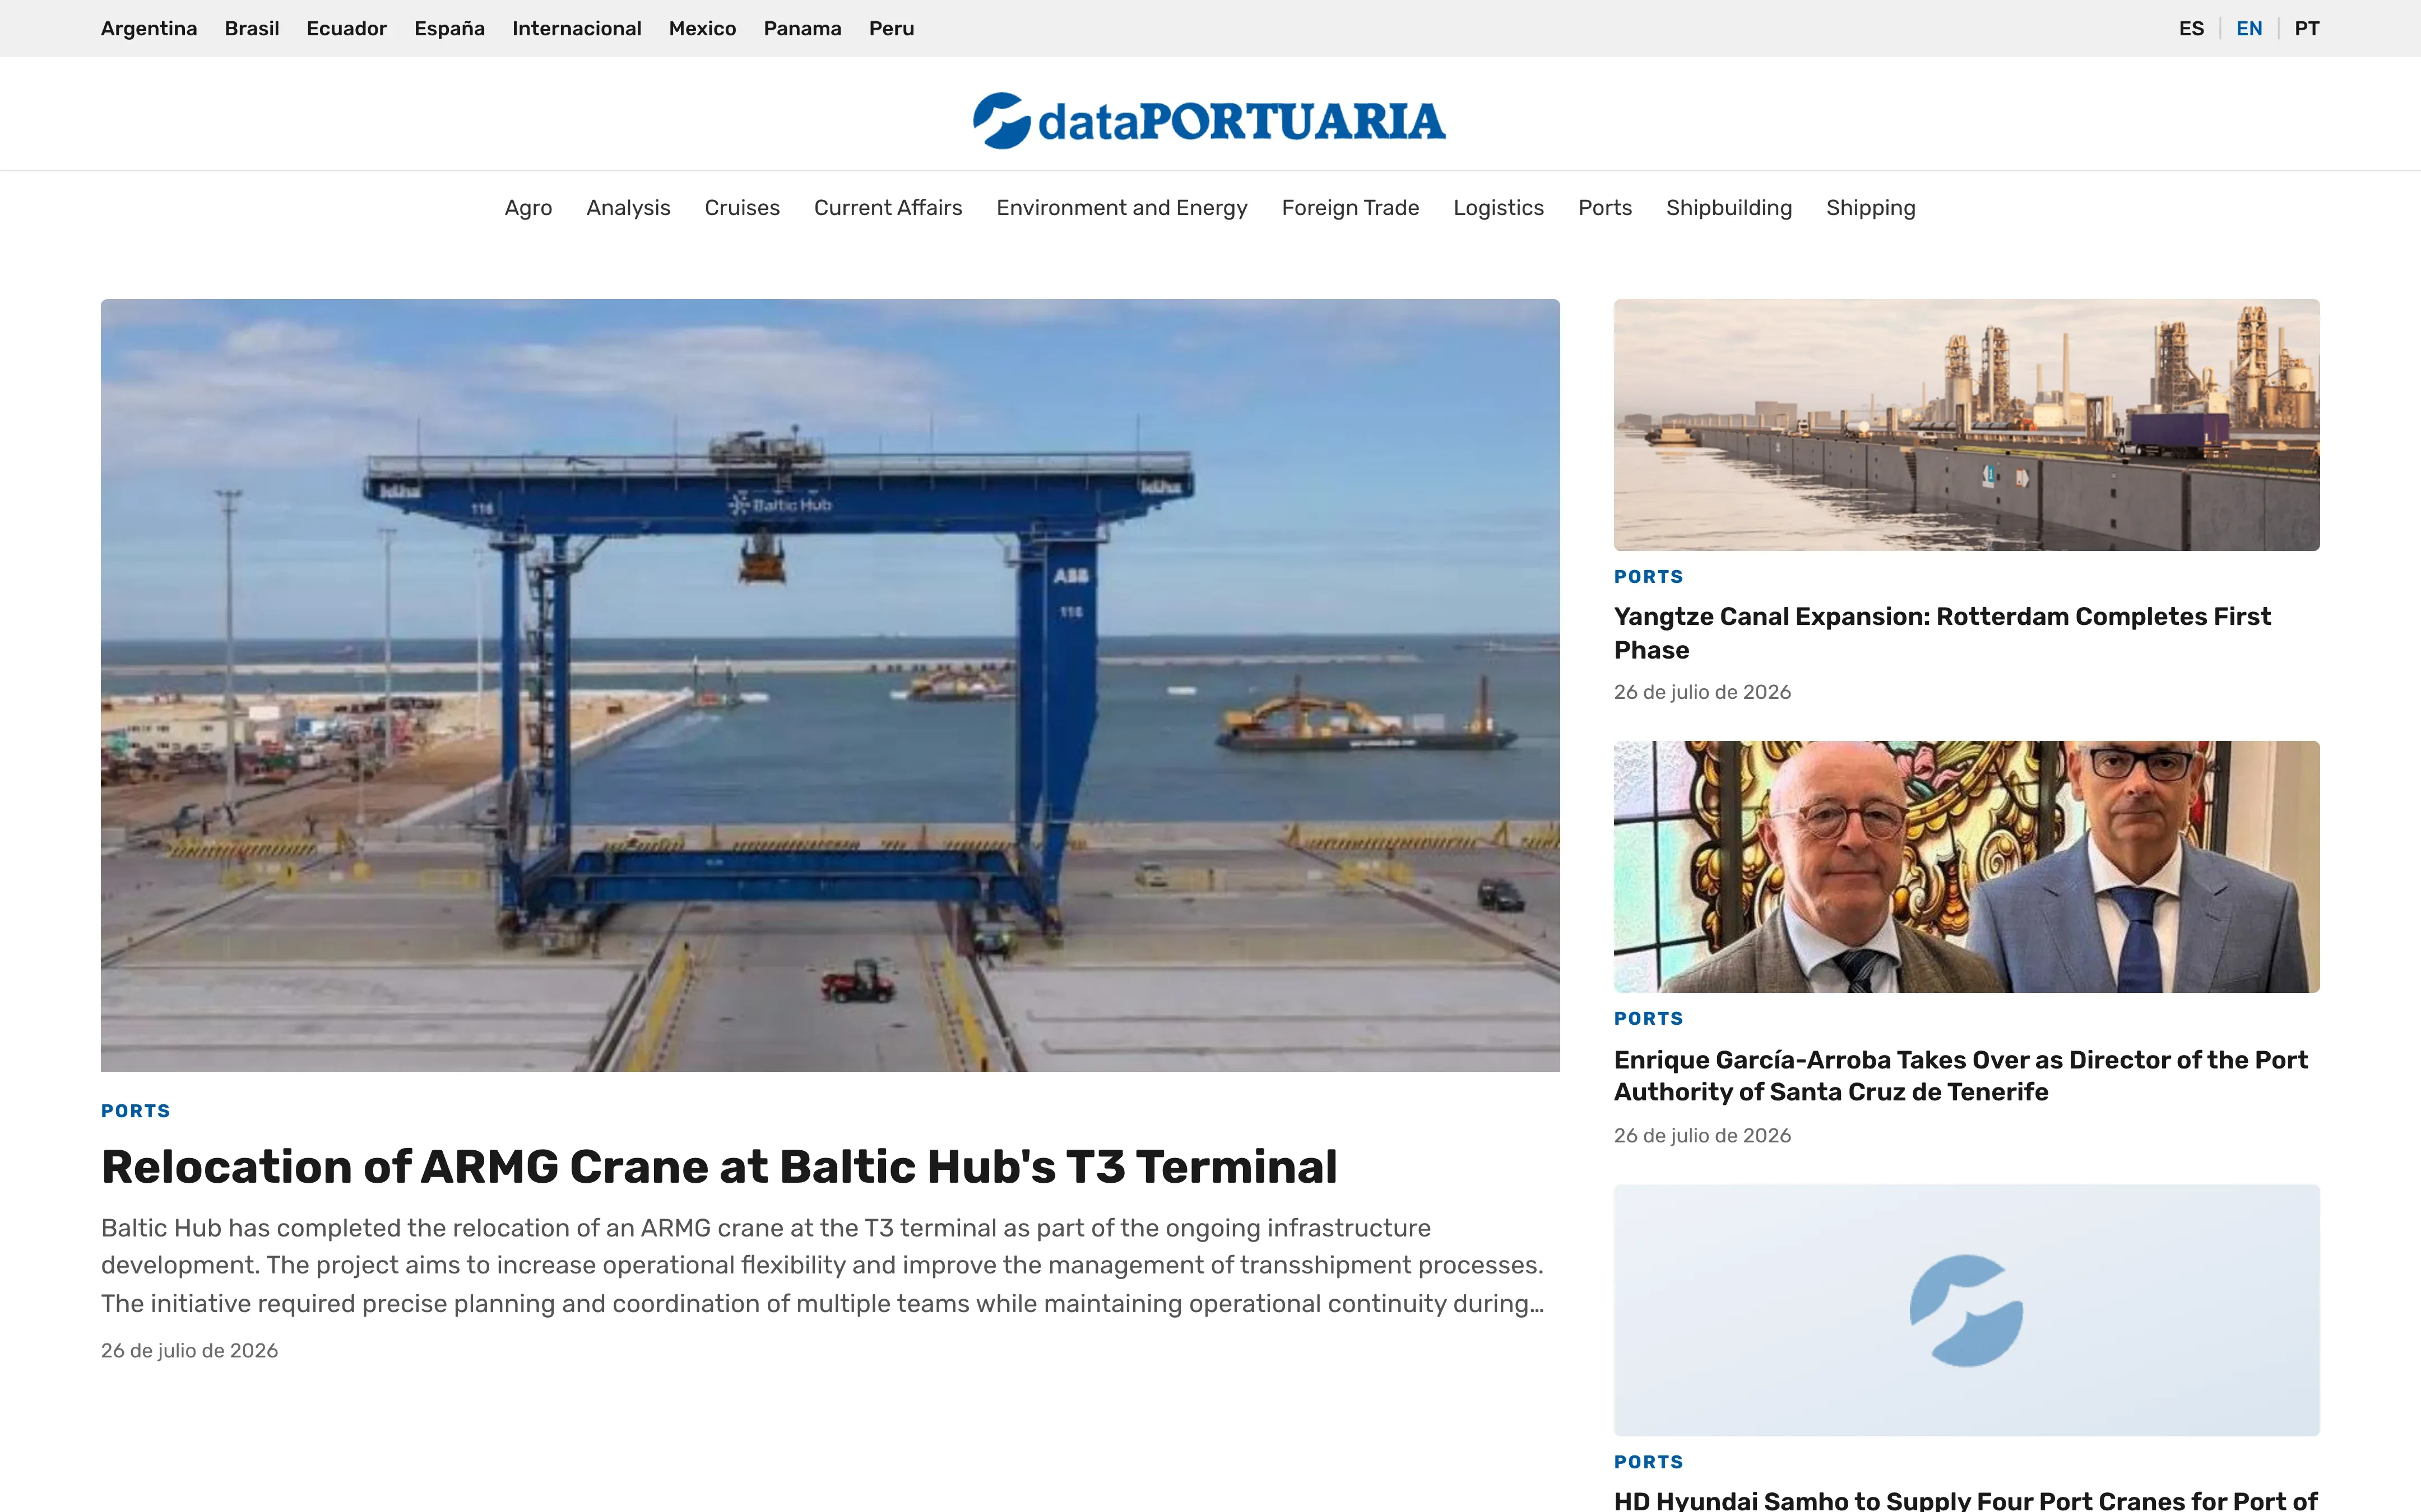Open the Analysis section
Screen dimensions: 2421x1512
tap(628, 208)
